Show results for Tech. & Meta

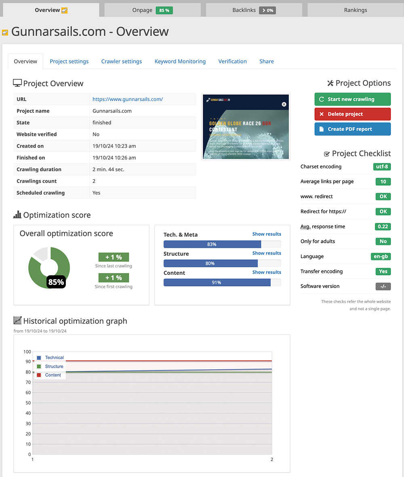coord(267,234)
